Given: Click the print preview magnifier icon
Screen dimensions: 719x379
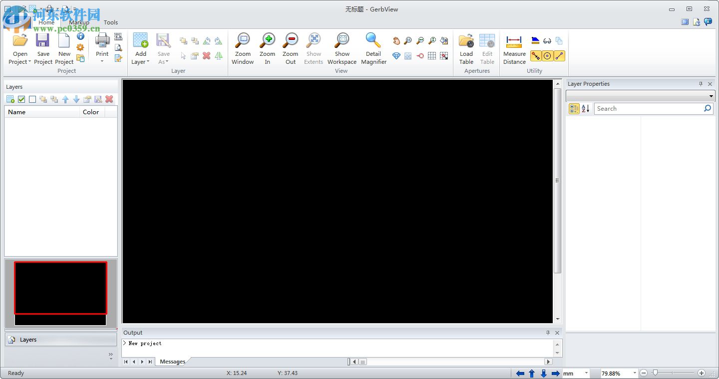Looking at the screenshot, I should click(x=118, y=47).
